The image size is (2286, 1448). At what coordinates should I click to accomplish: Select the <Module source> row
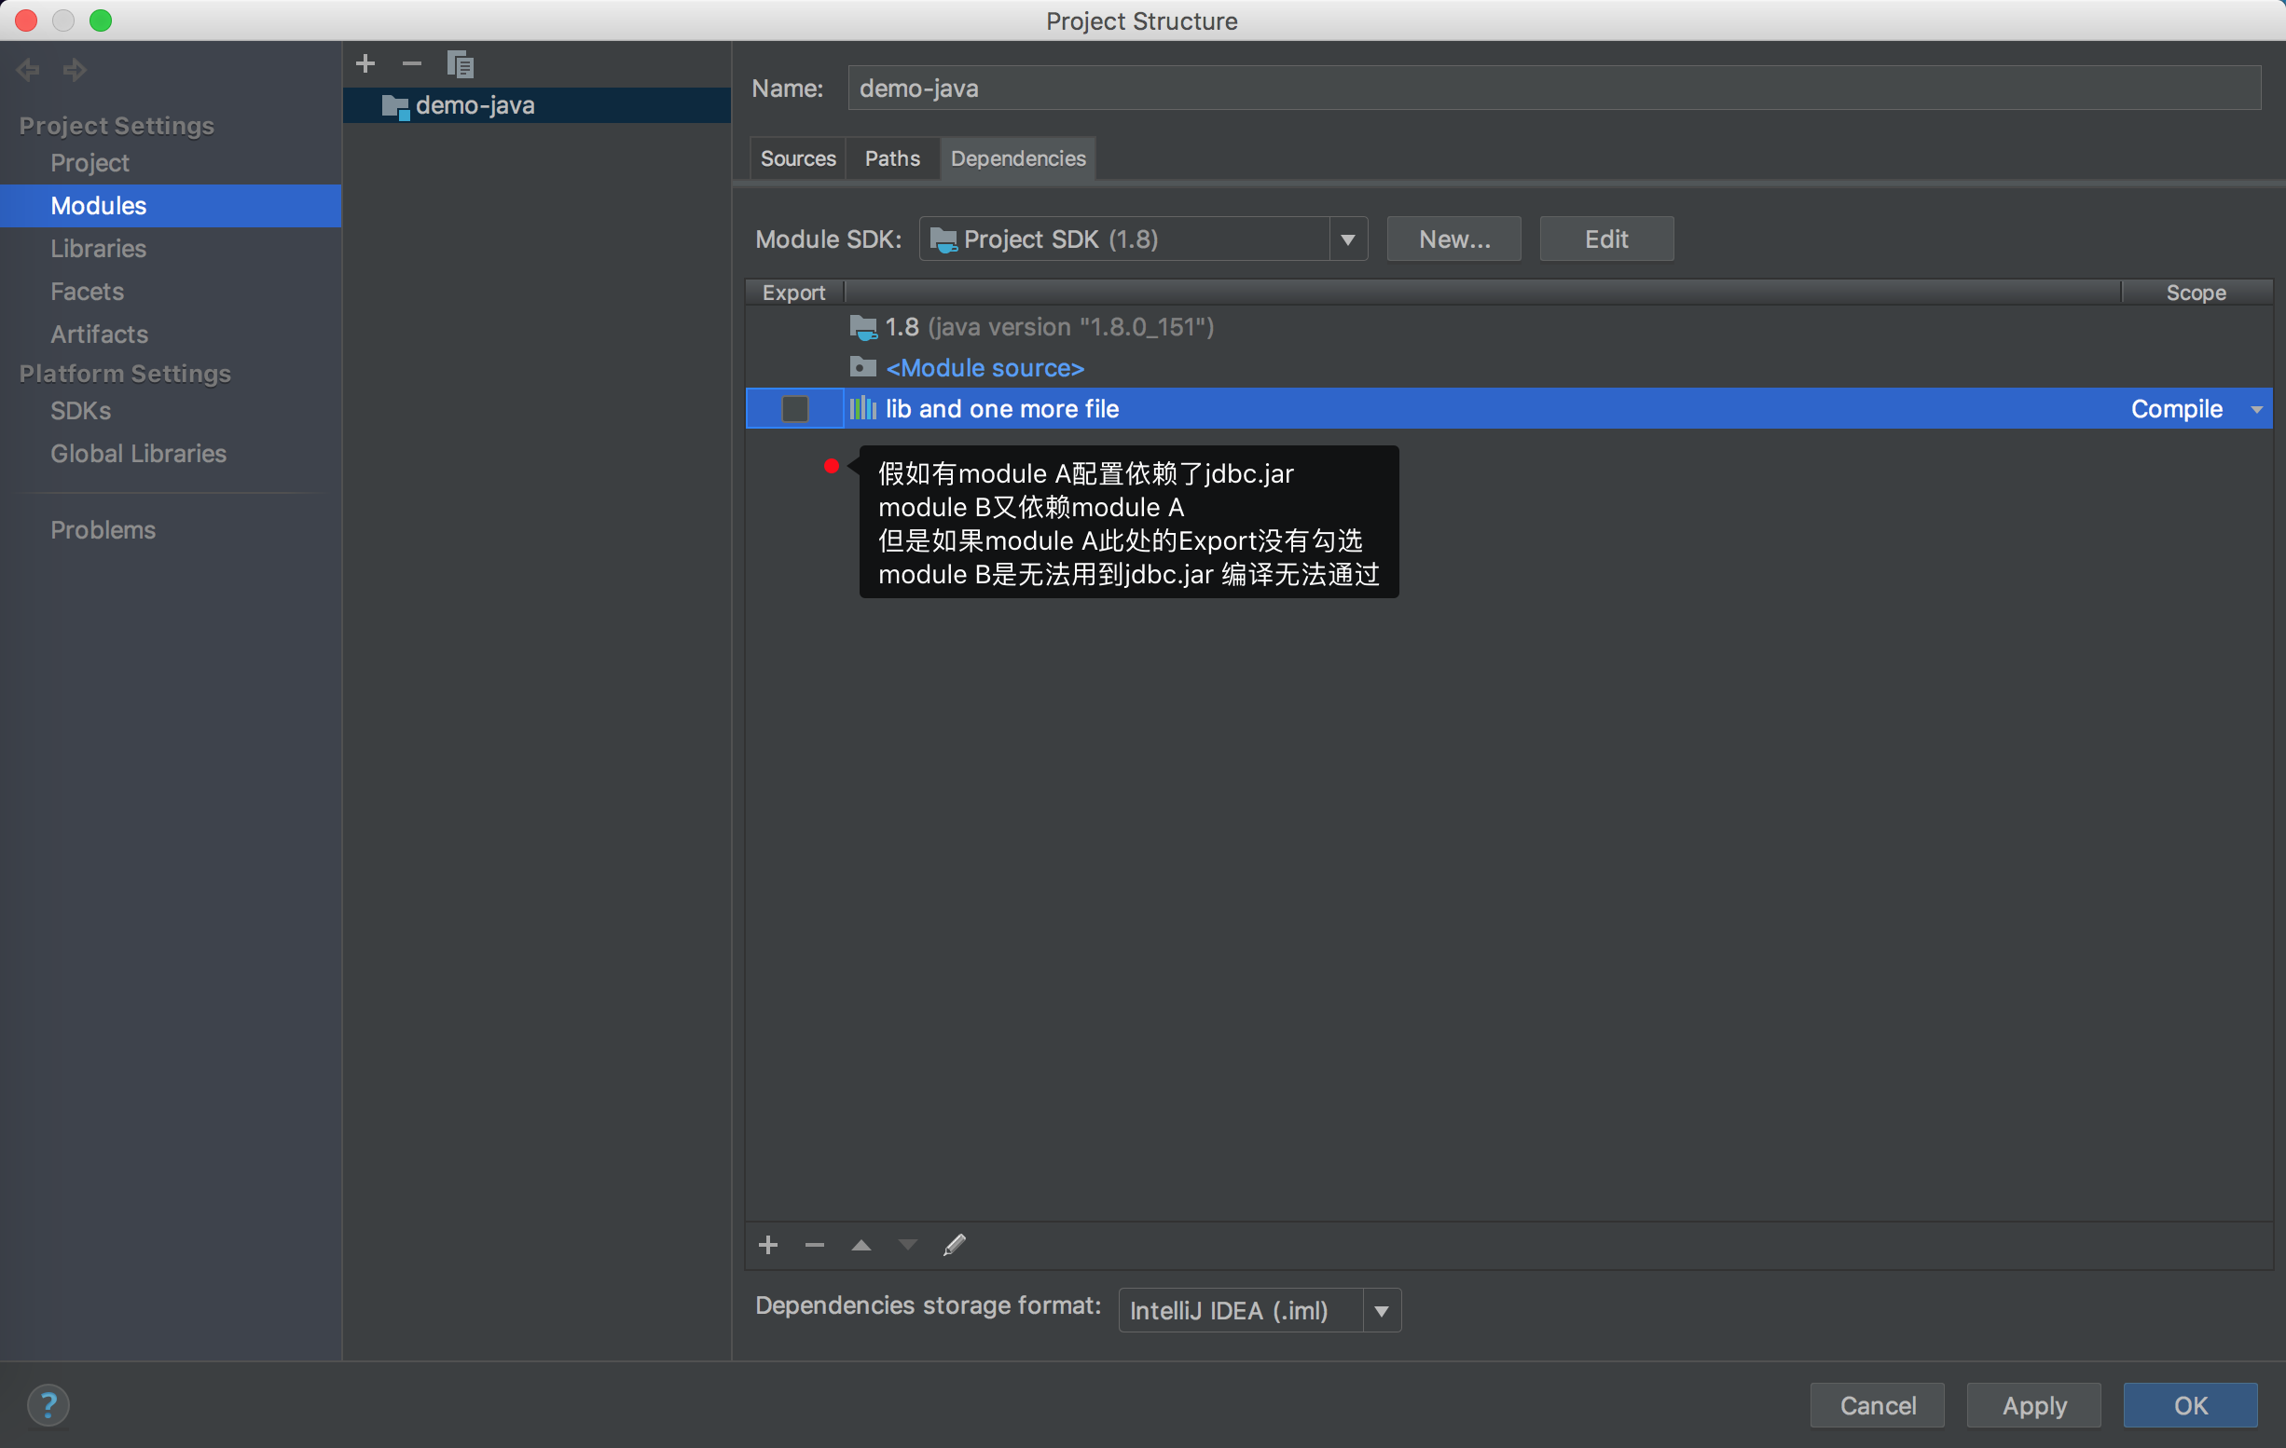coord(1509,367)
